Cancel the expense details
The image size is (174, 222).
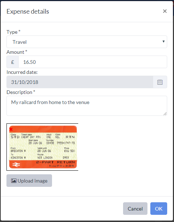[135, 208]
